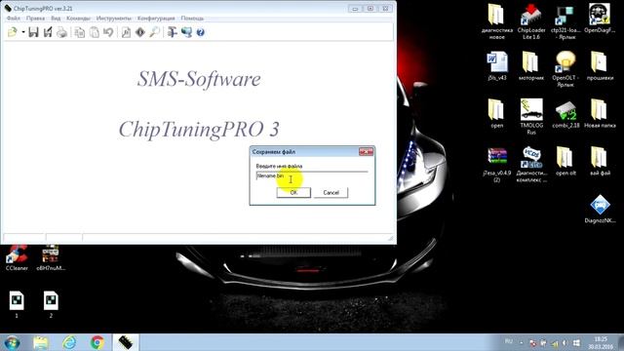Open the Команды menu
Image resolution: width=624 pixels, height=351 pixels.
(78, 19)
